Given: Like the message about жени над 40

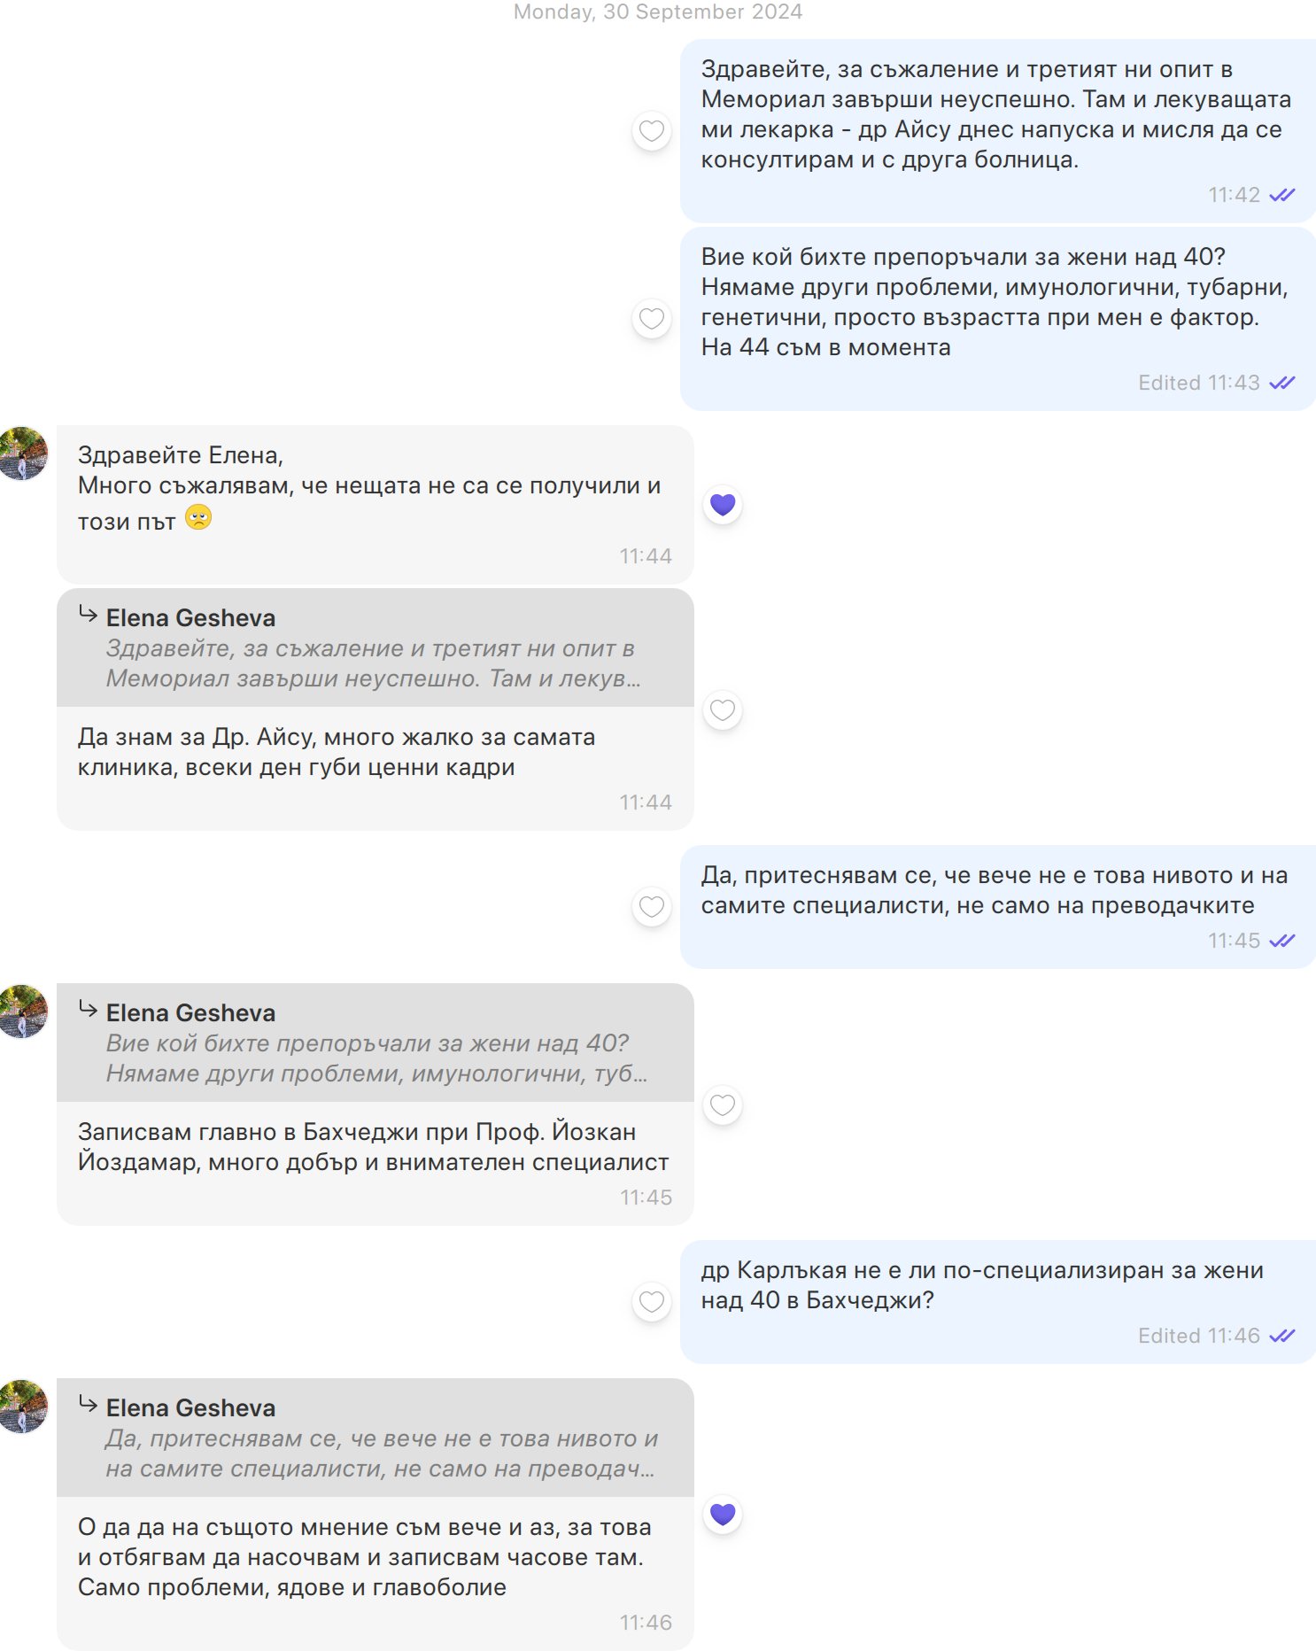Looking at the screenshot, I should point(652,319).
